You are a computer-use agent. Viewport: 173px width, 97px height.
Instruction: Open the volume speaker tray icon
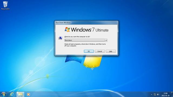(158, 95)
